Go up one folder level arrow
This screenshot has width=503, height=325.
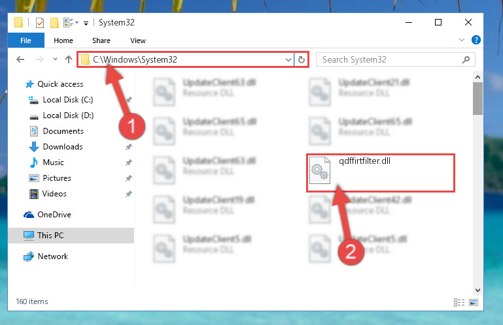69,59
